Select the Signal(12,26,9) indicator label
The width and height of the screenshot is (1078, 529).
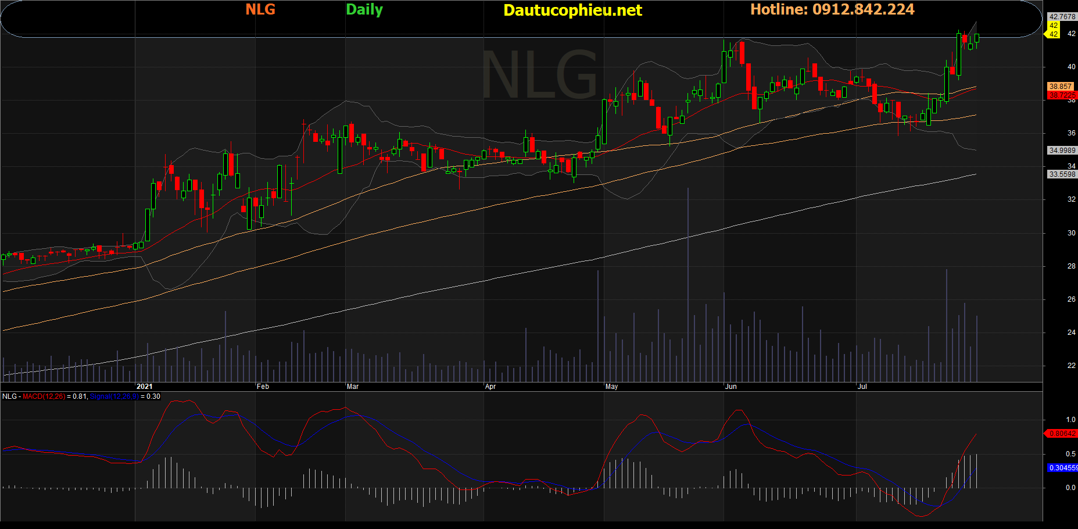pyautogui.click(x=114, y=396)
